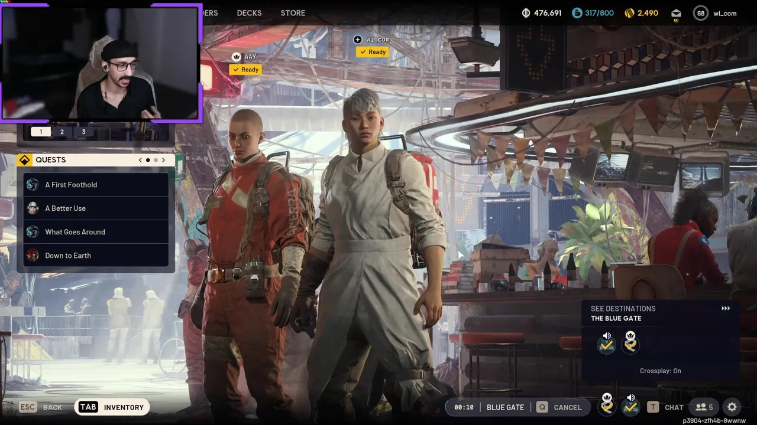Screen dimensions: 757x425
Task: Click speaker avatar in Blue Gate panel
Action: [606, 343]
